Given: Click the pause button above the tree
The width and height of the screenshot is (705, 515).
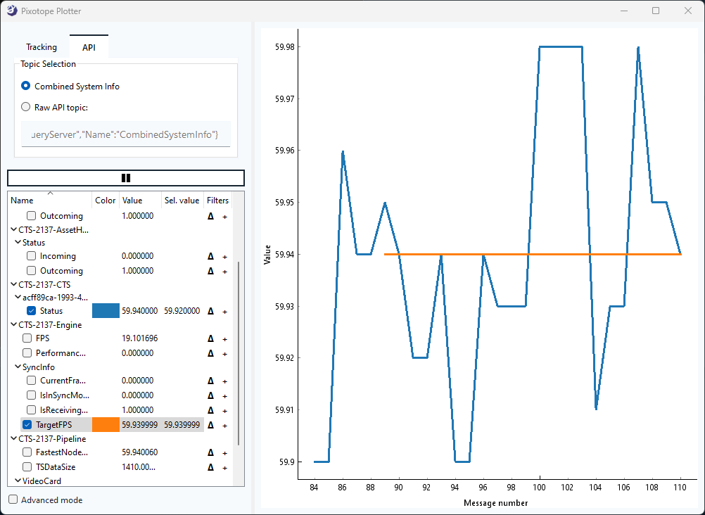Looking at the screenshot, I should [126, 178].
